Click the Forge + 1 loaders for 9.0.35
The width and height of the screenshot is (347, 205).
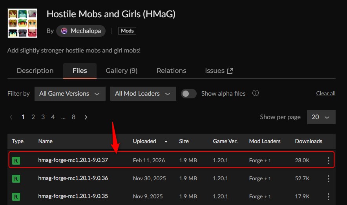(x=260, y=197)
